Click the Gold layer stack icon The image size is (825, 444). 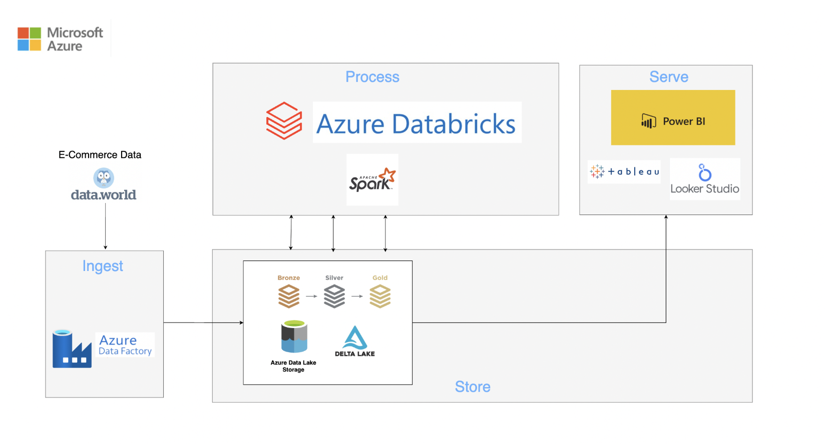tap(380, 296)
